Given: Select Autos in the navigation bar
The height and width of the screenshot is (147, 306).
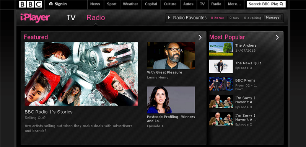Looking at the screenshot, I should [x=188, y=4].
